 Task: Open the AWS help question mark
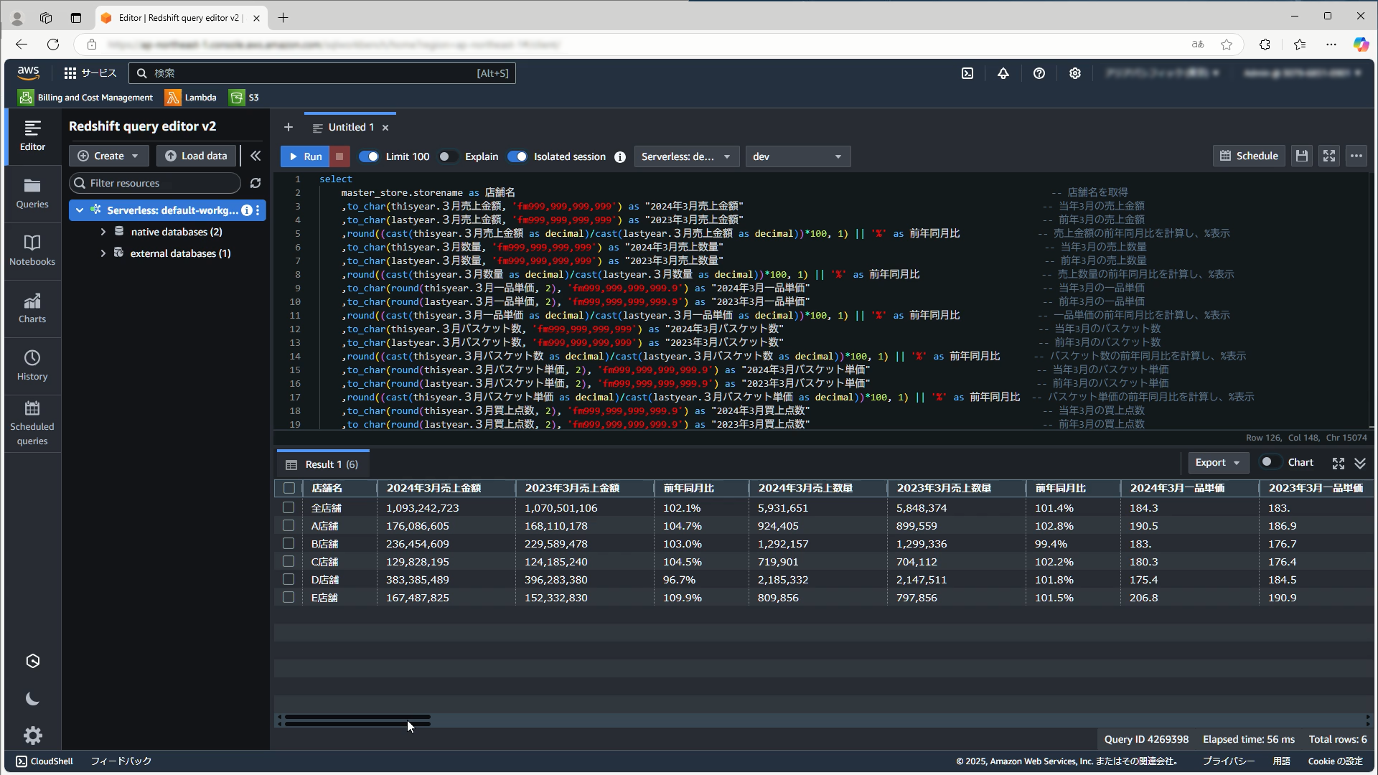coord(1039,73)
